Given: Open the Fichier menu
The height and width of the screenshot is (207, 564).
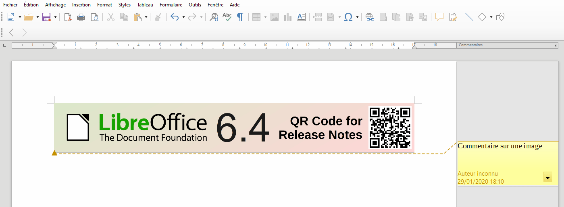Looking at the screenshot, I should (x=10, y=5).
